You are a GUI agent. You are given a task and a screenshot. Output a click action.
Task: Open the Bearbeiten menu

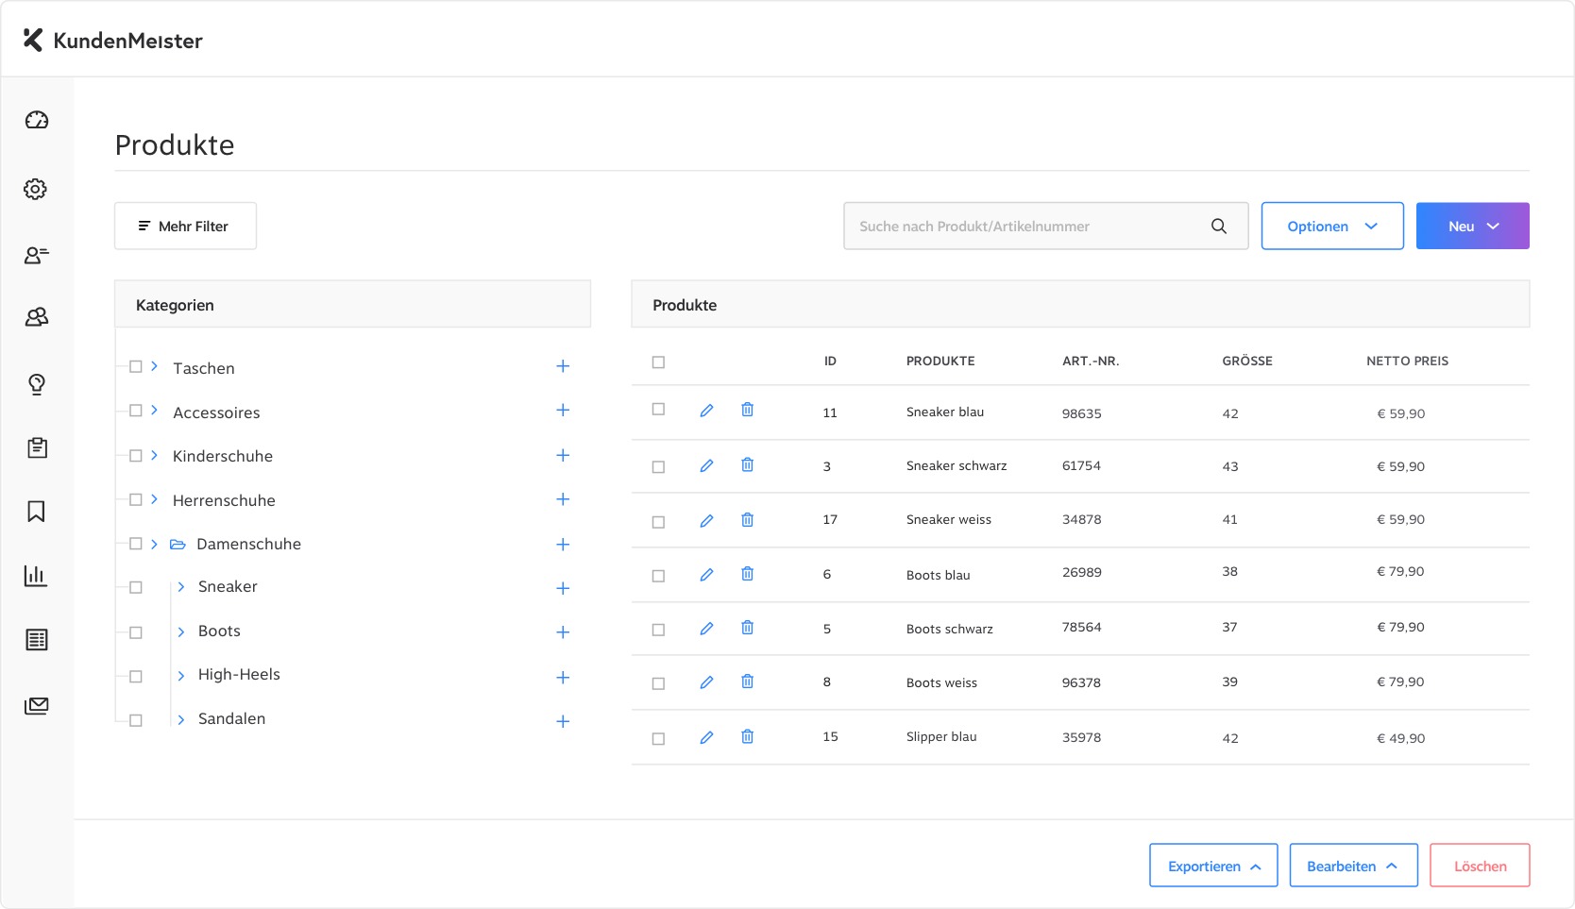[1353, 866]
